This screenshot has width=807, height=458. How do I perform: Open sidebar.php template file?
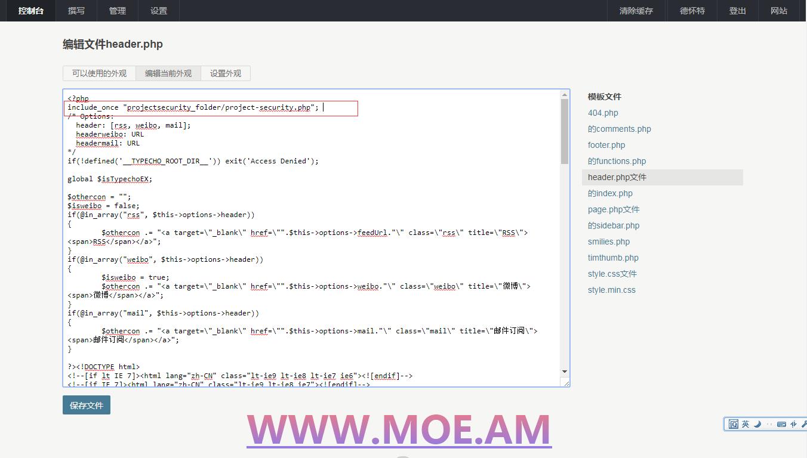pyautogui.click(x=614, y=225)
